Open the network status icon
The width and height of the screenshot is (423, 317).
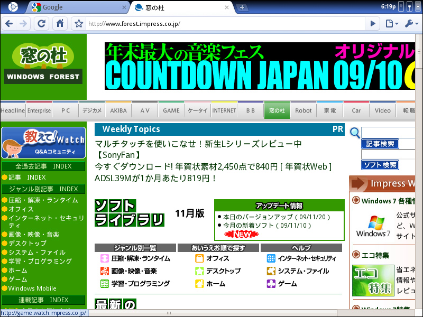click(x=409, y=7)
